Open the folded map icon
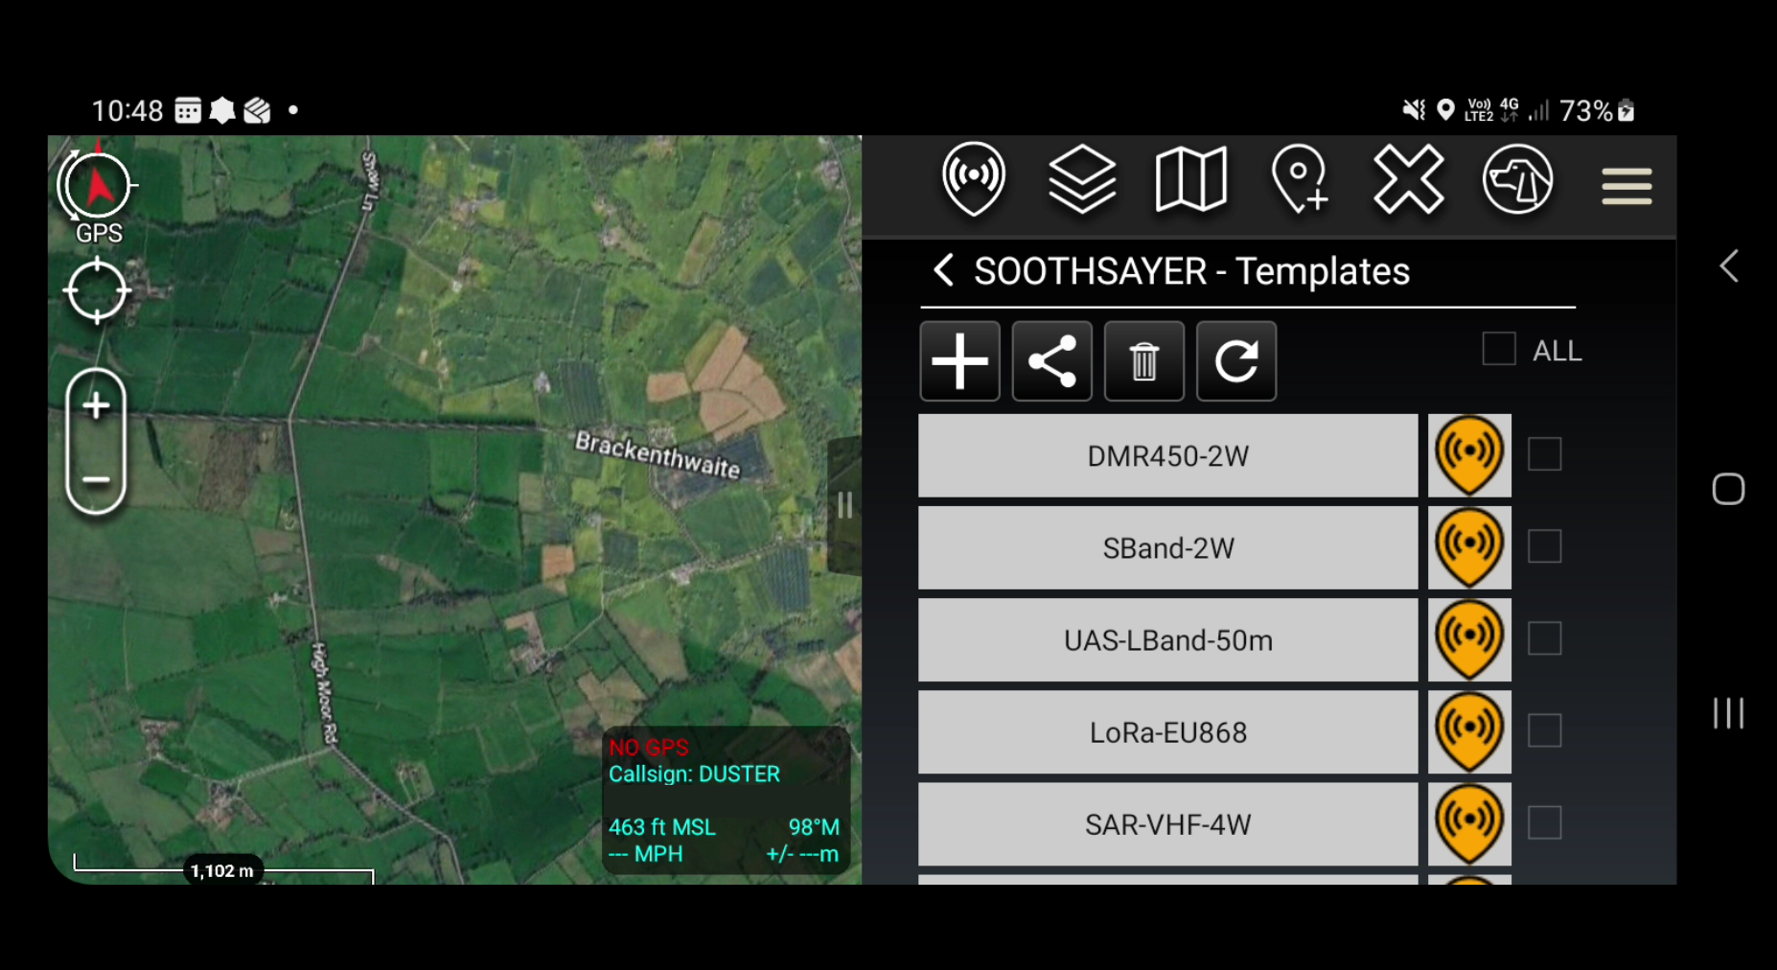 pos(1190,179)
